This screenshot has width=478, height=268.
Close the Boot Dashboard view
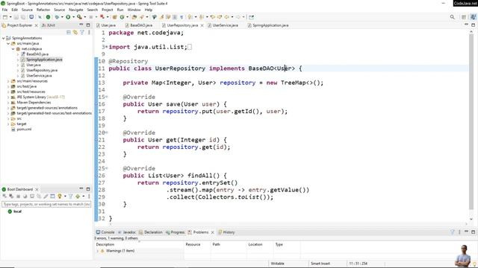[x=37, y=189]
